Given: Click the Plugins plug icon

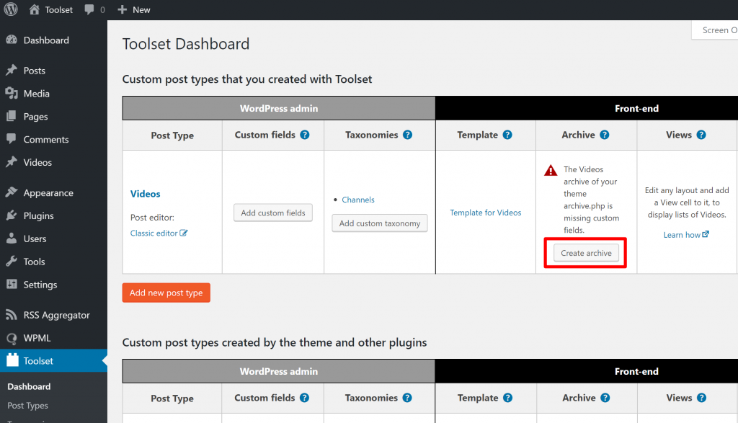Looking at the screenshot, I should click(x=12, y=215).
